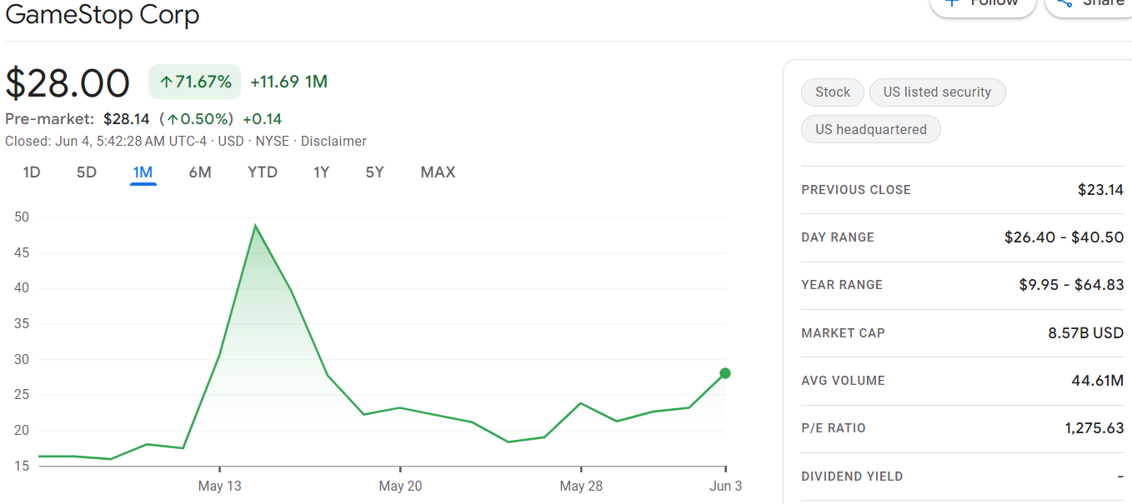The width and height of the screenshot is (1132, 504).
Task: Open the Disclaimer link
Action: pos(333,142)
